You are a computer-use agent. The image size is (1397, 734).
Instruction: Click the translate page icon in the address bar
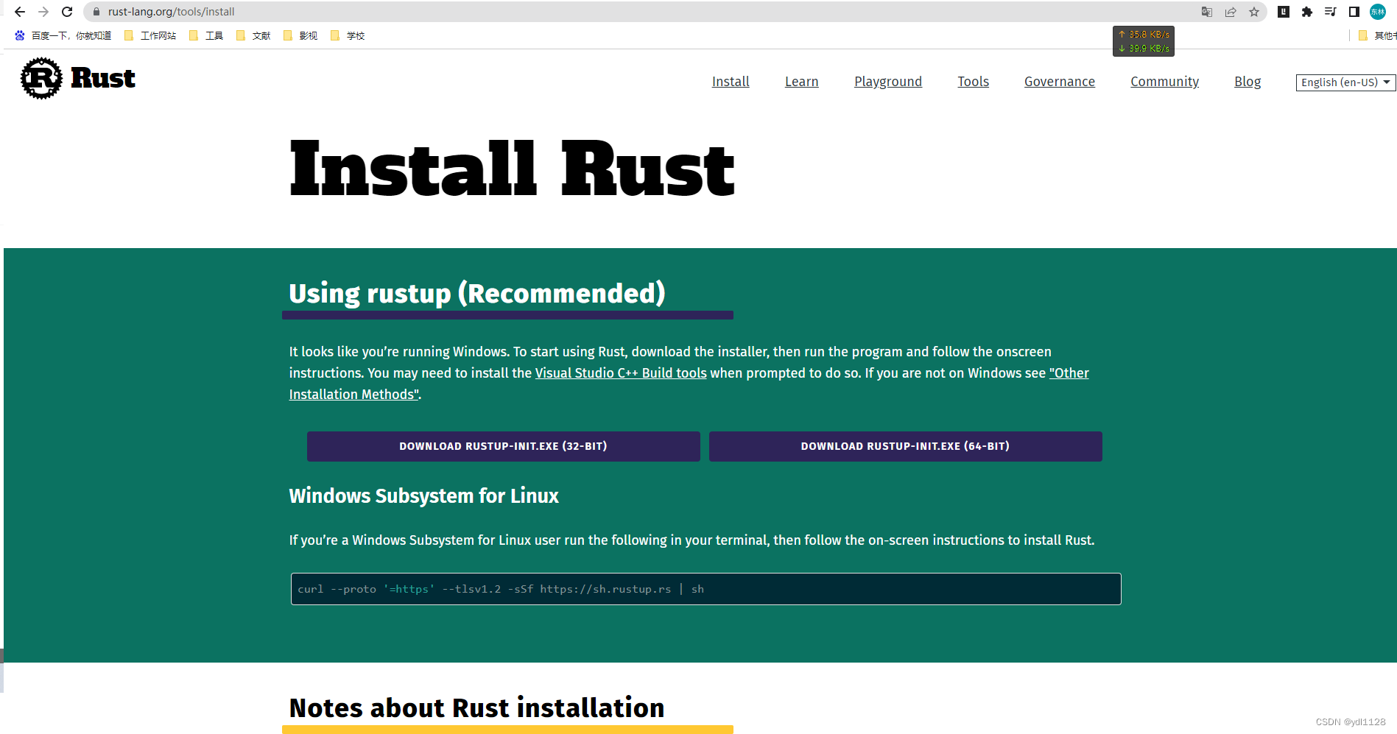tap(1207, 12)
